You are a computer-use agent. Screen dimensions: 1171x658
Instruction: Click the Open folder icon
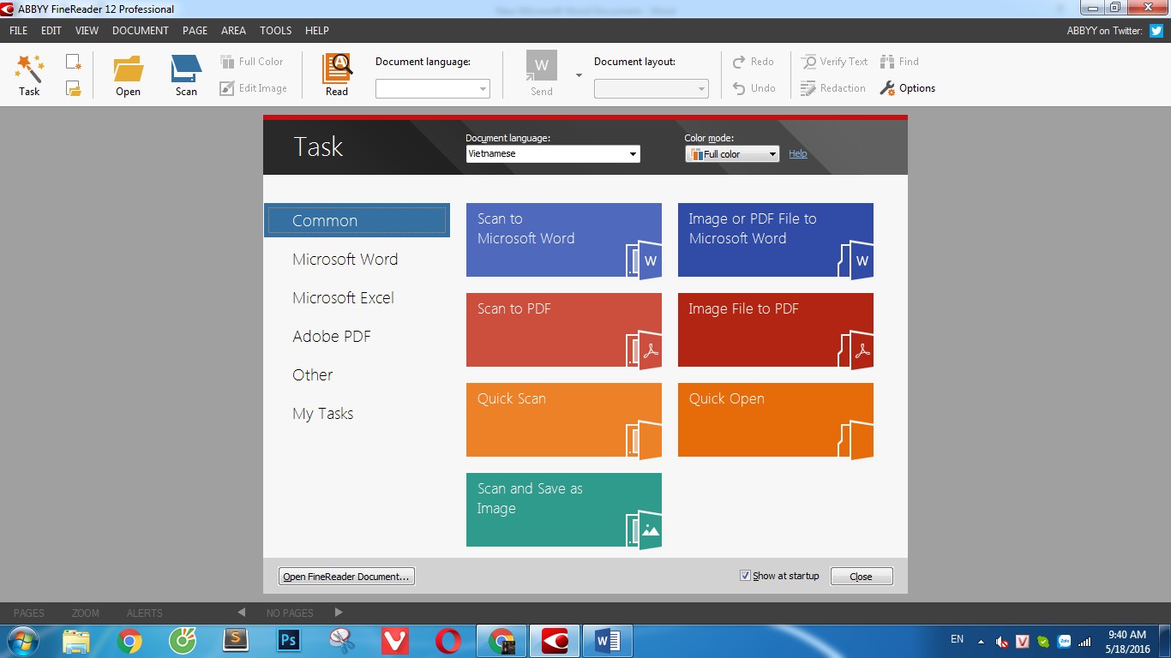(128, 69)
